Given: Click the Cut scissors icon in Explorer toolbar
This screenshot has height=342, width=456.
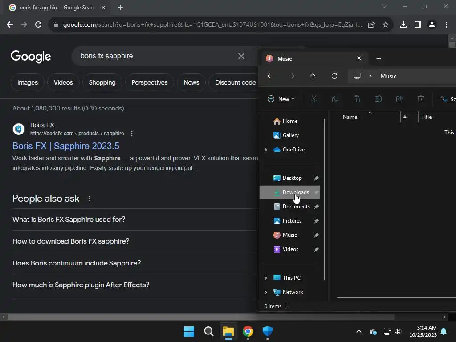Looking at the screenshot, I should [314, 99].
